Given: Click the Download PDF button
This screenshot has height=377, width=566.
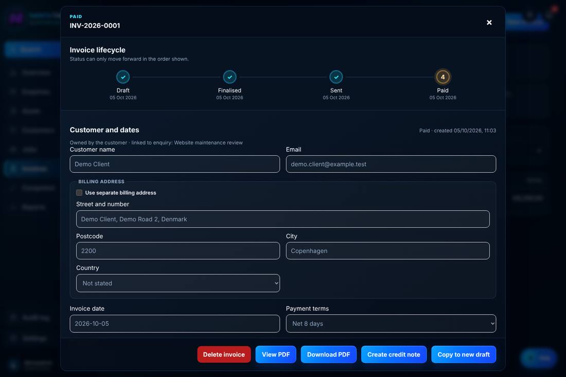Looking at the screenshot, I should coord(328,355).
